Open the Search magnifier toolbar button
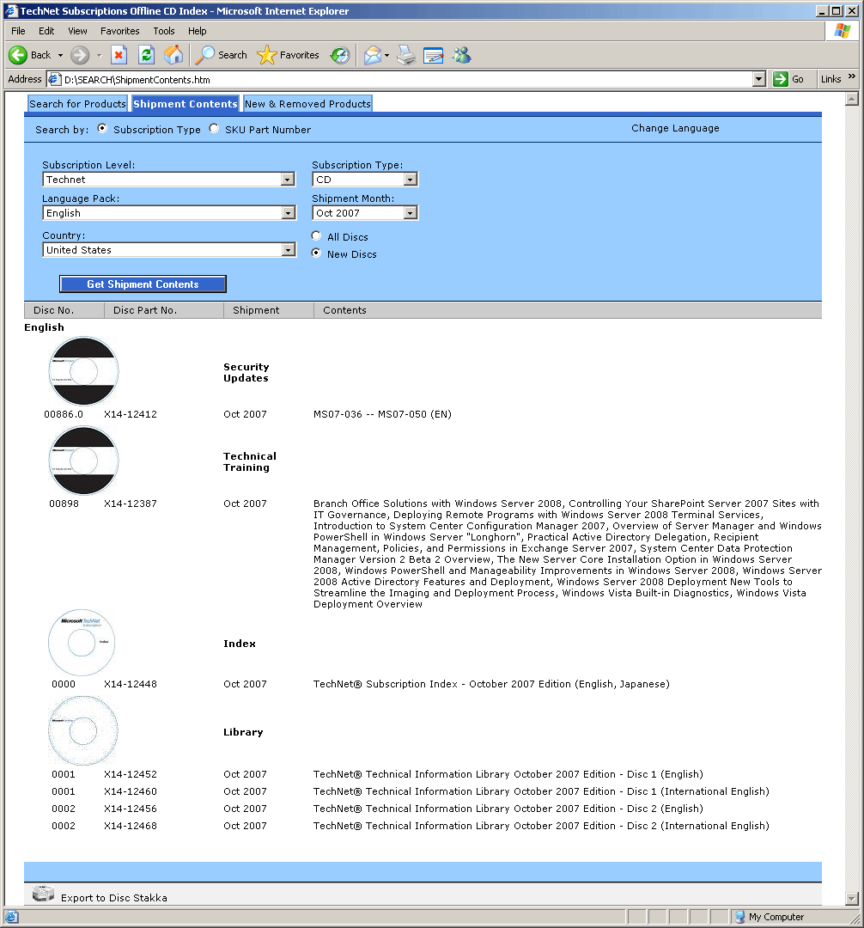864x928 pixels. coord(222,55)
